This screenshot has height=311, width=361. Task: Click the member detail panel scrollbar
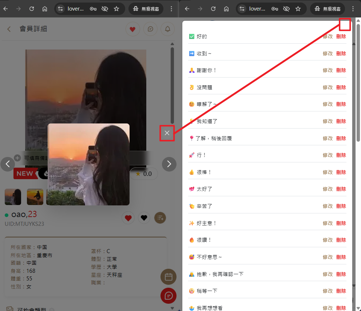172,85
